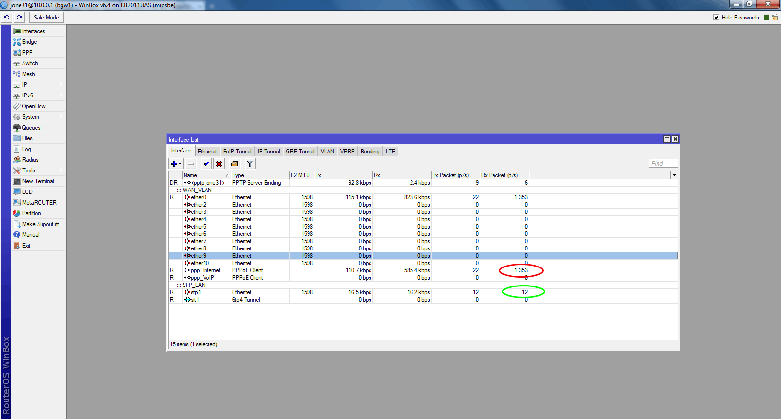
Task: Switch to the EoIP Tunnel tab
Action: pyautogui.click(x=237, y=152)
